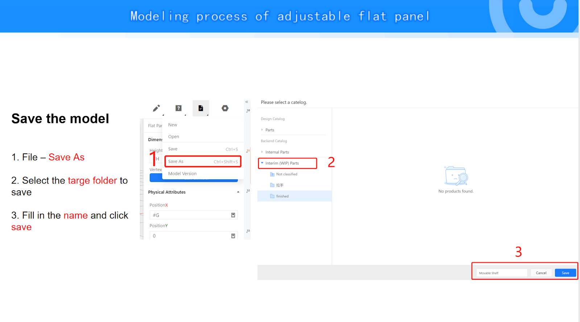Click the calculator icon in PositionY field
The height and width of the screenshot is (322, 580).
point(233,236)
